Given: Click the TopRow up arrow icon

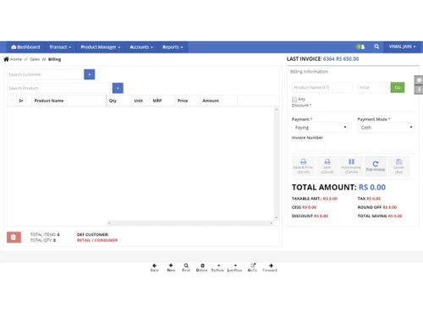Looking at the screenshot, I should (218, 267).
